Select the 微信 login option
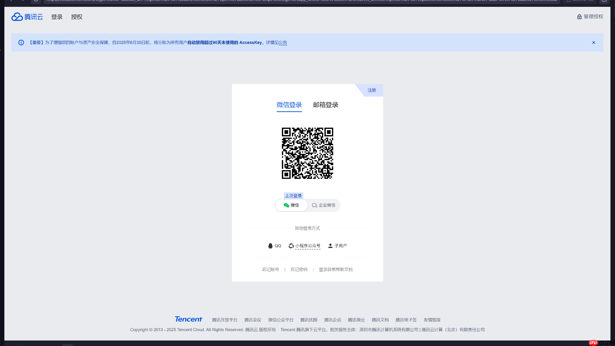 point(291,205)
